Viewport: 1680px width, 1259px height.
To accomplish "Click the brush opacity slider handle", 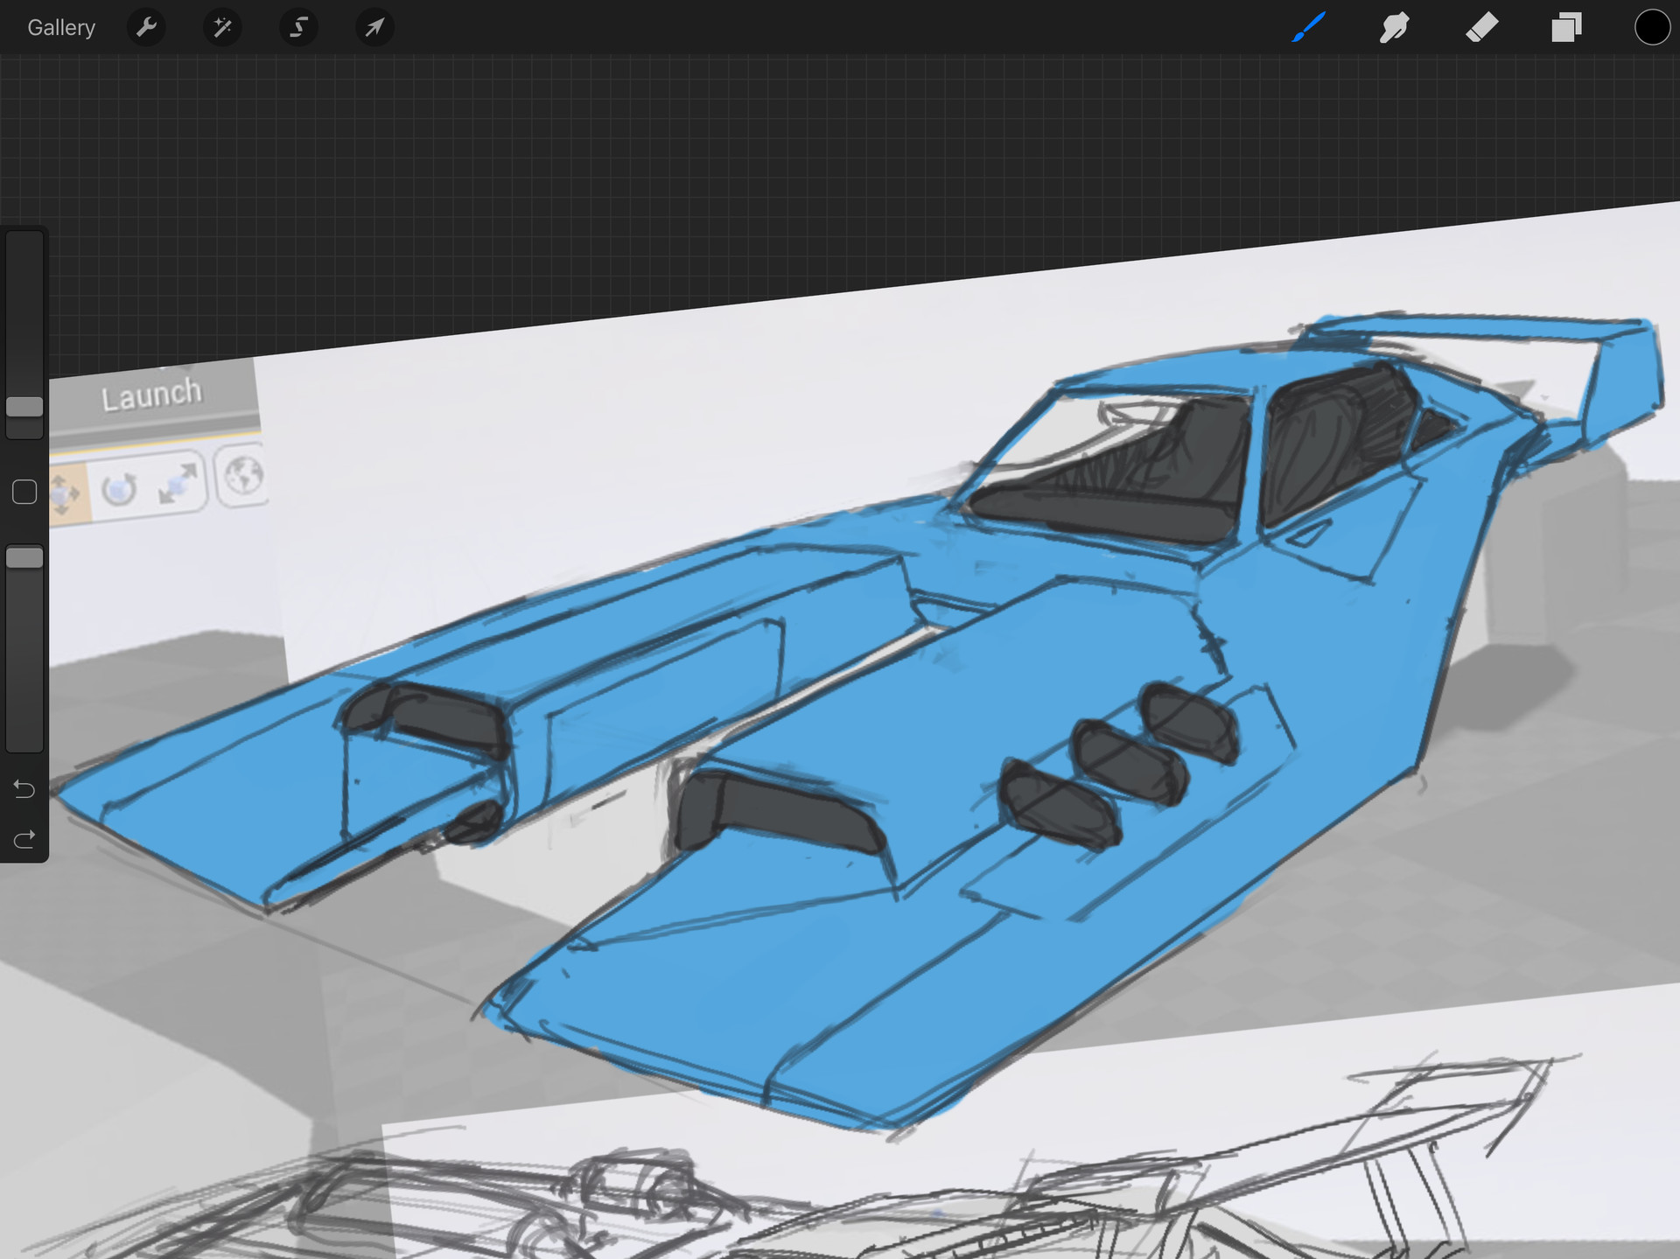I will 24,557.
